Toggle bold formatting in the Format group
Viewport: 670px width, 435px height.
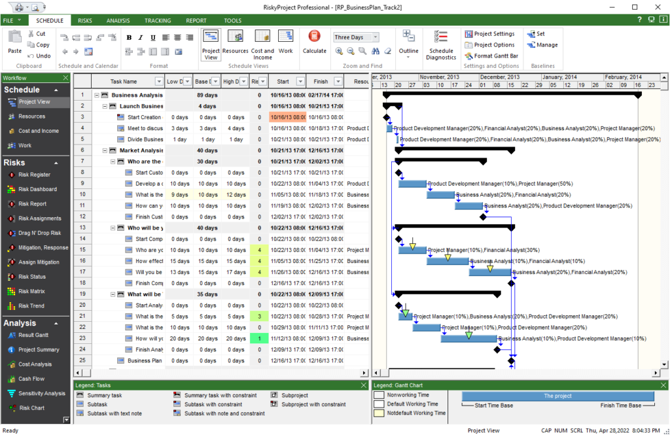click(129, 37)
